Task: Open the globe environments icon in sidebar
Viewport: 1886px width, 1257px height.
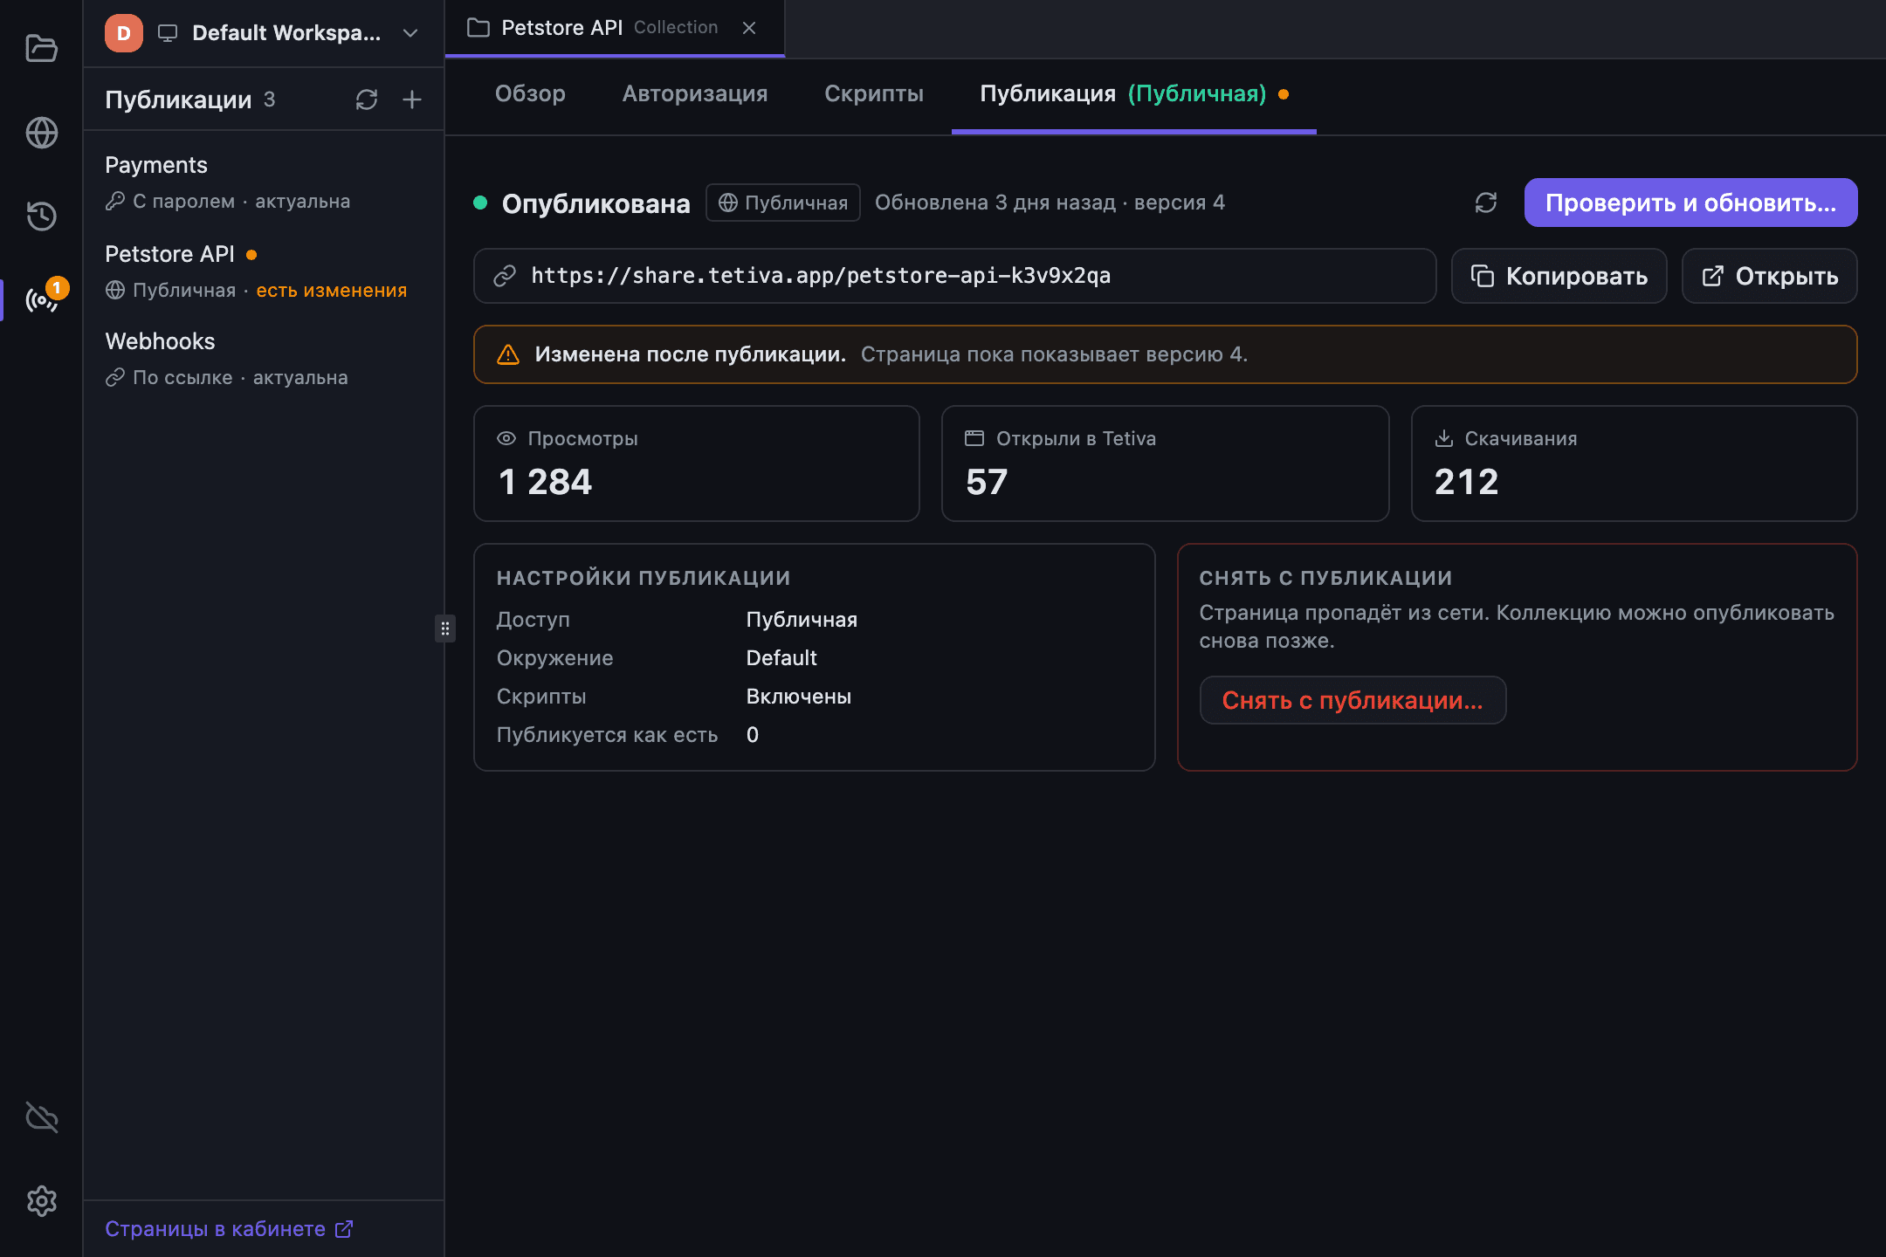Action: pyautogui.click(x=41, y=133)
